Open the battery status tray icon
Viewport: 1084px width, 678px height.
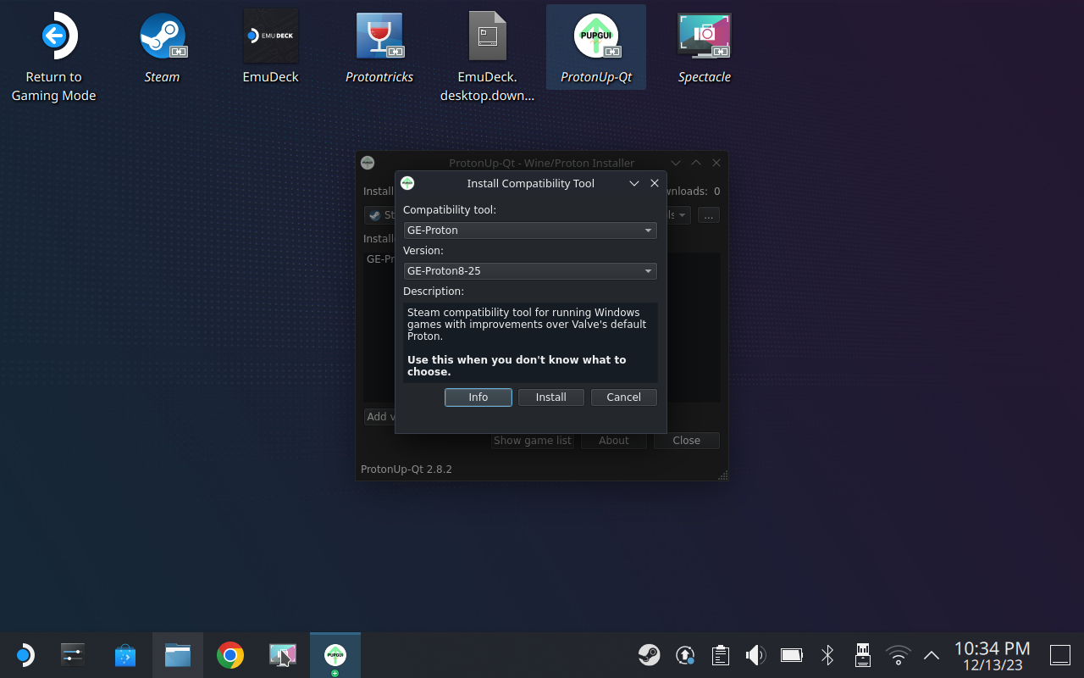coord(791,654)
